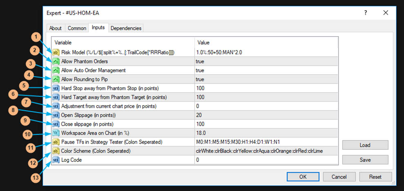Screen dimensions: 404x191
Task: Click the Reset button
Action: [x=375, y=177]
